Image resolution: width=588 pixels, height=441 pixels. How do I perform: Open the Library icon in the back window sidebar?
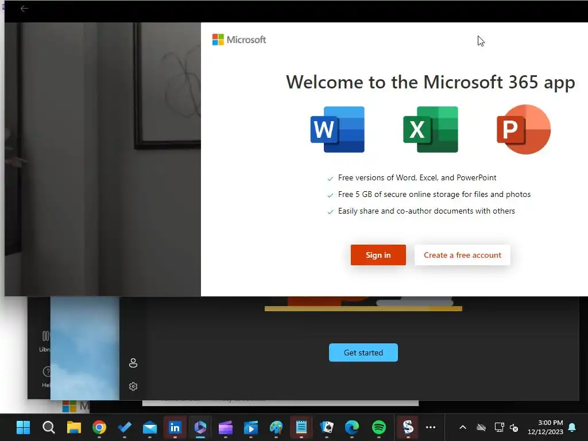tap(45, 341)
